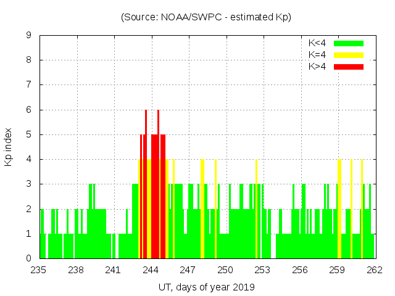Click the y-axis tick label 9
395x296 pixels.
pyautogui.click(x=28, y=36)
